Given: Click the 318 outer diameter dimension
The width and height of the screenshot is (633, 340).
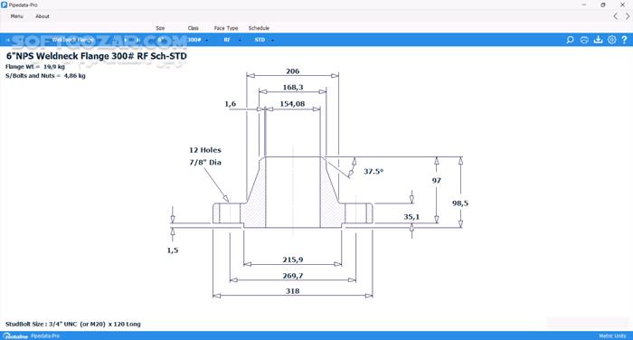Looking at the screenshot, I should point(292,291).
